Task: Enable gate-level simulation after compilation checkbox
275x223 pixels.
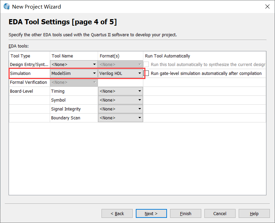Action: click(146, 73)
